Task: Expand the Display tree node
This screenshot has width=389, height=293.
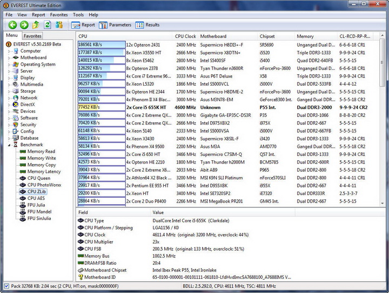Action: pos(9,78)
